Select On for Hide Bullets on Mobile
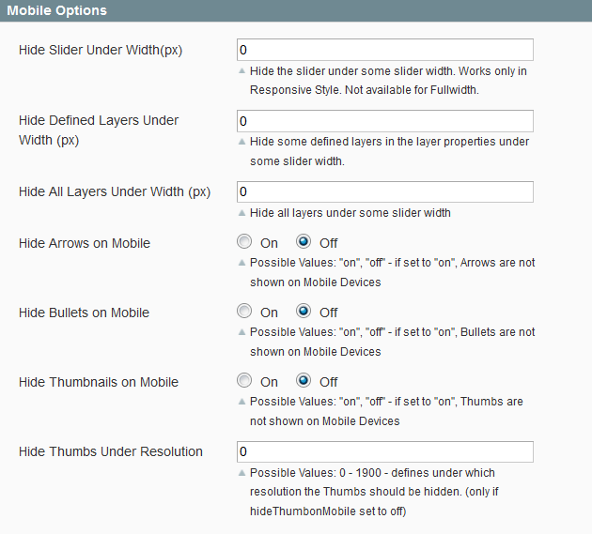The height and width of the screenshot is (534, 592). (244, 312)
